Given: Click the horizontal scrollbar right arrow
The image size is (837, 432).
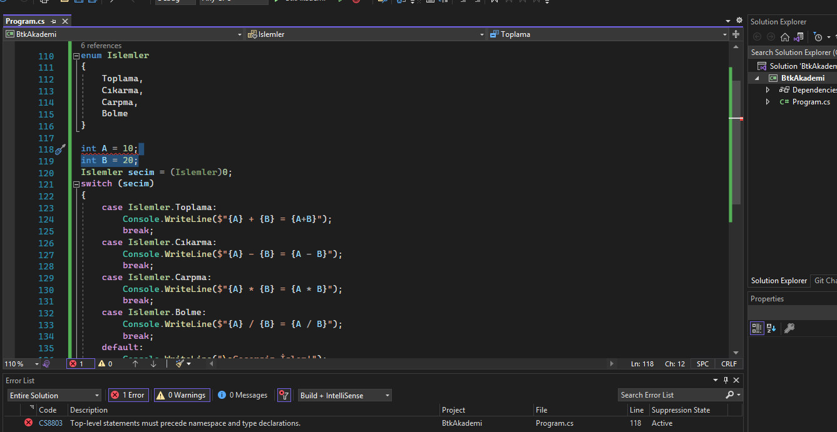Looking at the screenshot, I should point(612,364).
